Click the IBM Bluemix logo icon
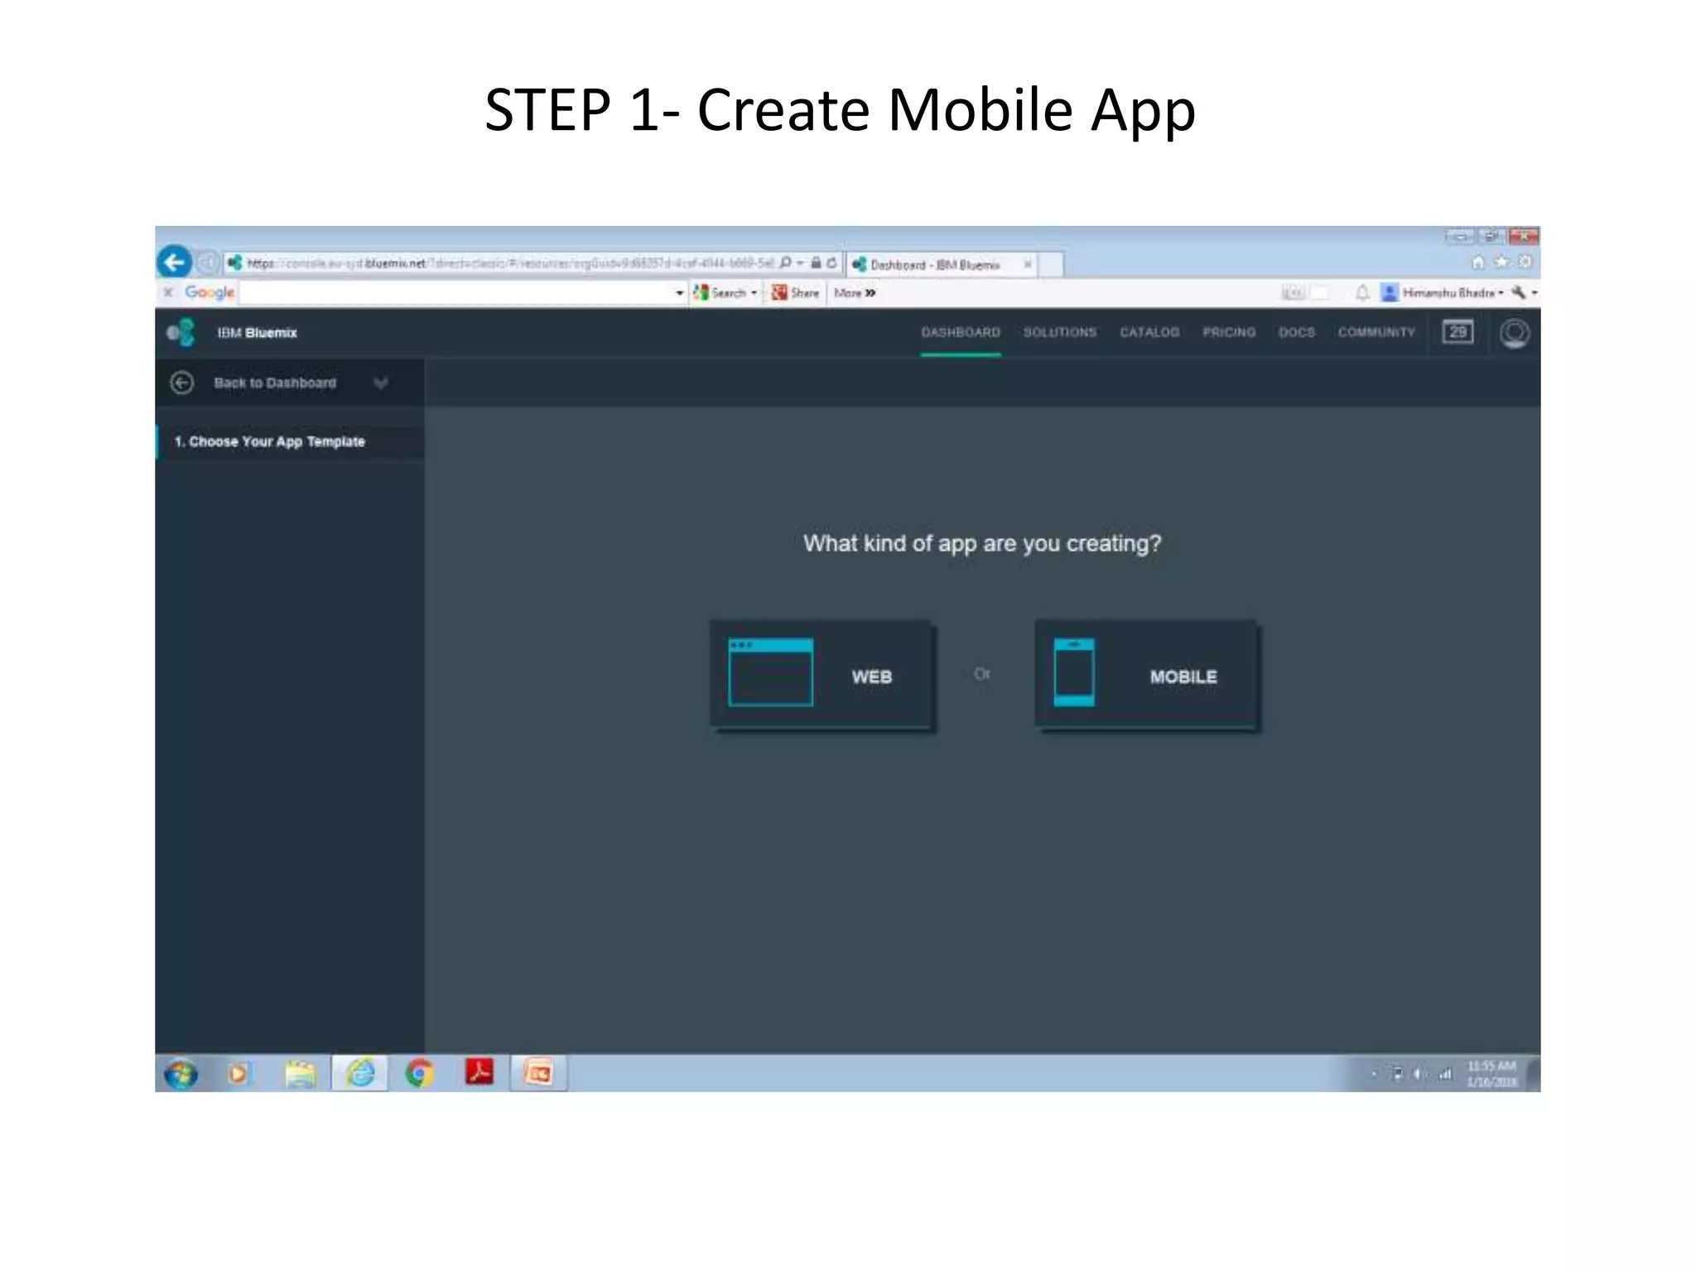The width and height of the screenshot is (1696, 1272). pyautogui.click(x=181, y=332)
